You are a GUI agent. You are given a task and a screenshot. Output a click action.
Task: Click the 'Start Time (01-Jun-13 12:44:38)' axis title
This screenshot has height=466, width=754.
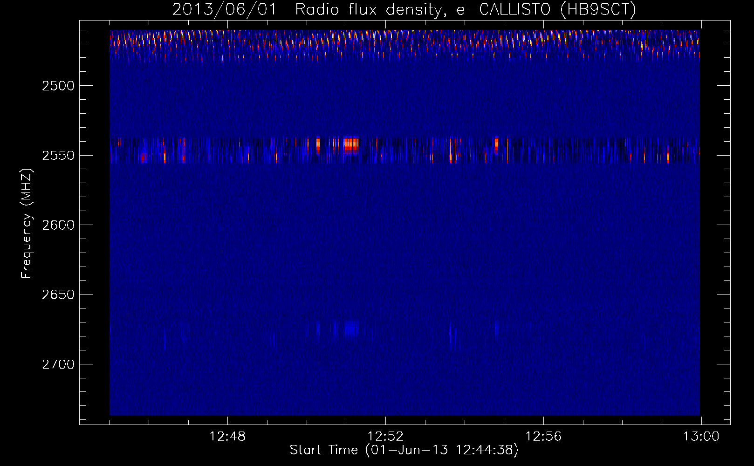click(404, 450)
